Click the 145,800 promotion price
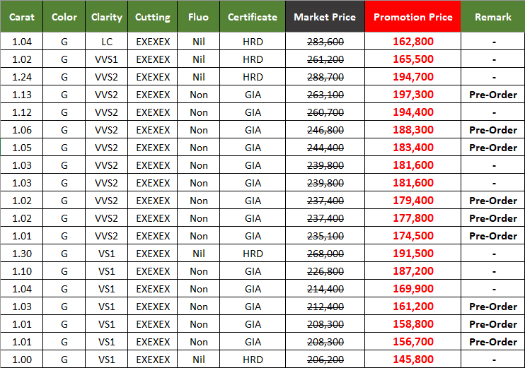This screenshot has width=525, height=368. point(413,360)
